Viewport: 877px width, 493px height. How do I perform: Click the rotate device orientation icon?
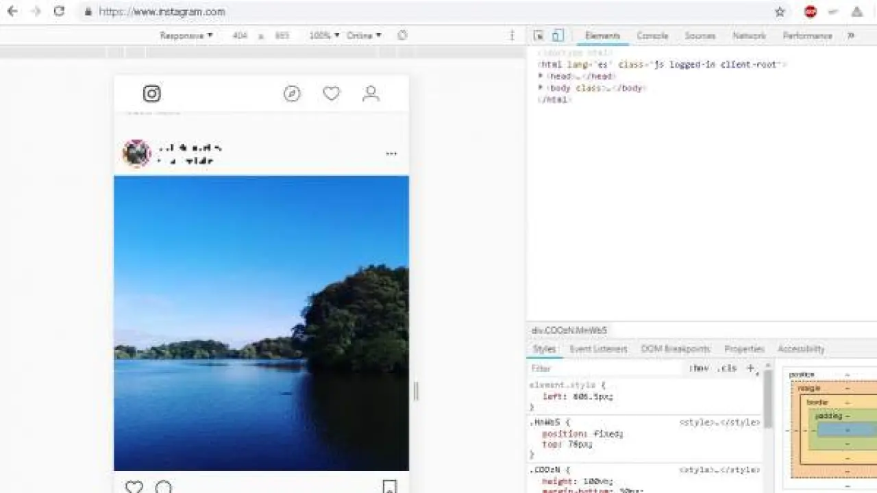(402, 36)
